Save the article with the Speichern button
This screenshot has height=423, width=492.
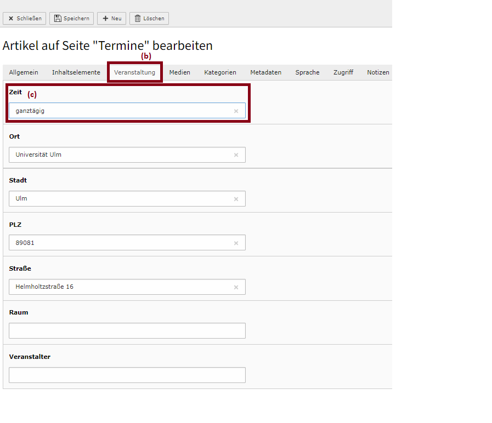coord(71,19)
